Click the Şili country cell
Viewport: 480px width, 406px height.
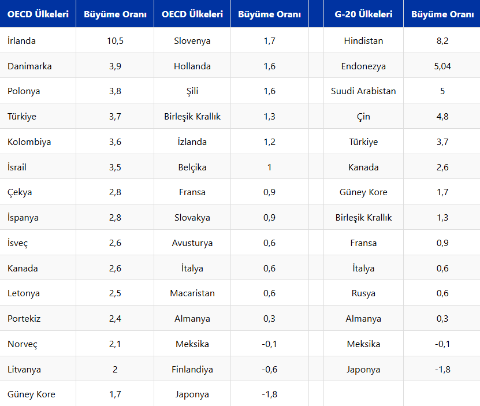192,91
